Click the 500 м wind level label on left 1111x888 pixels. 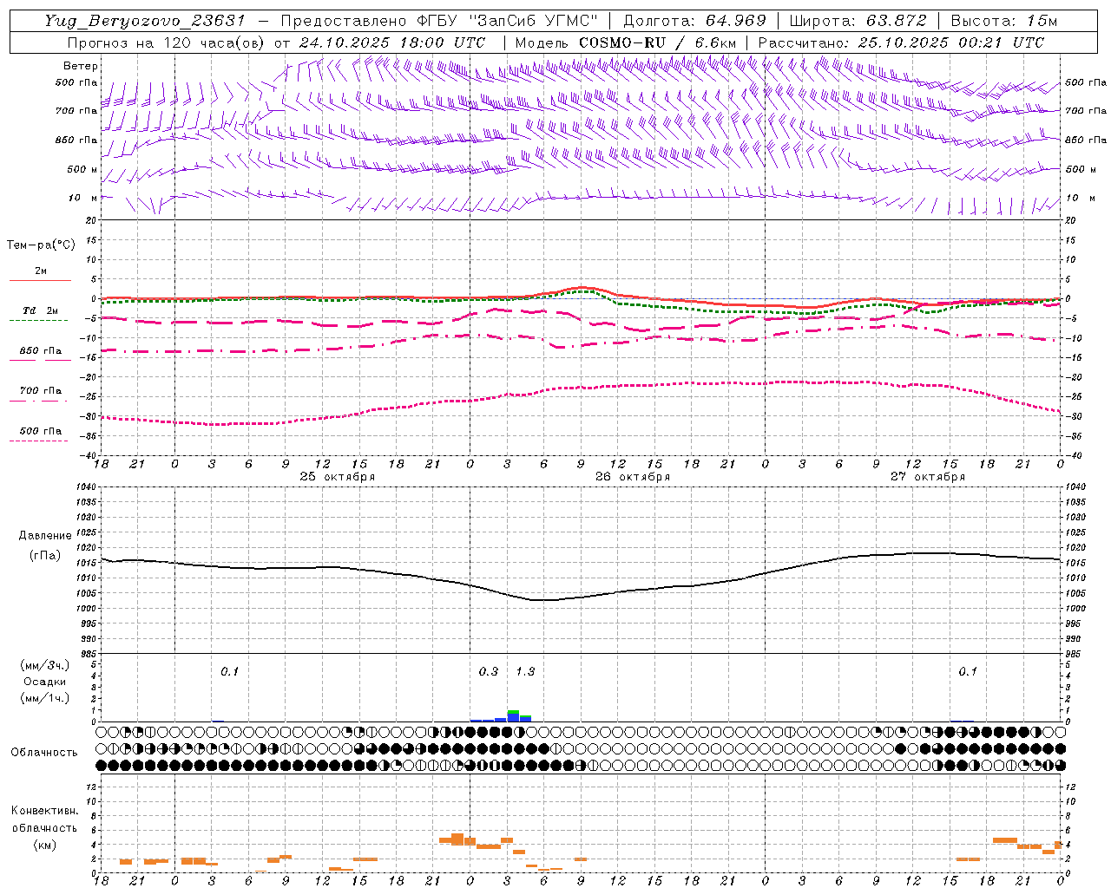pos(82,169)
